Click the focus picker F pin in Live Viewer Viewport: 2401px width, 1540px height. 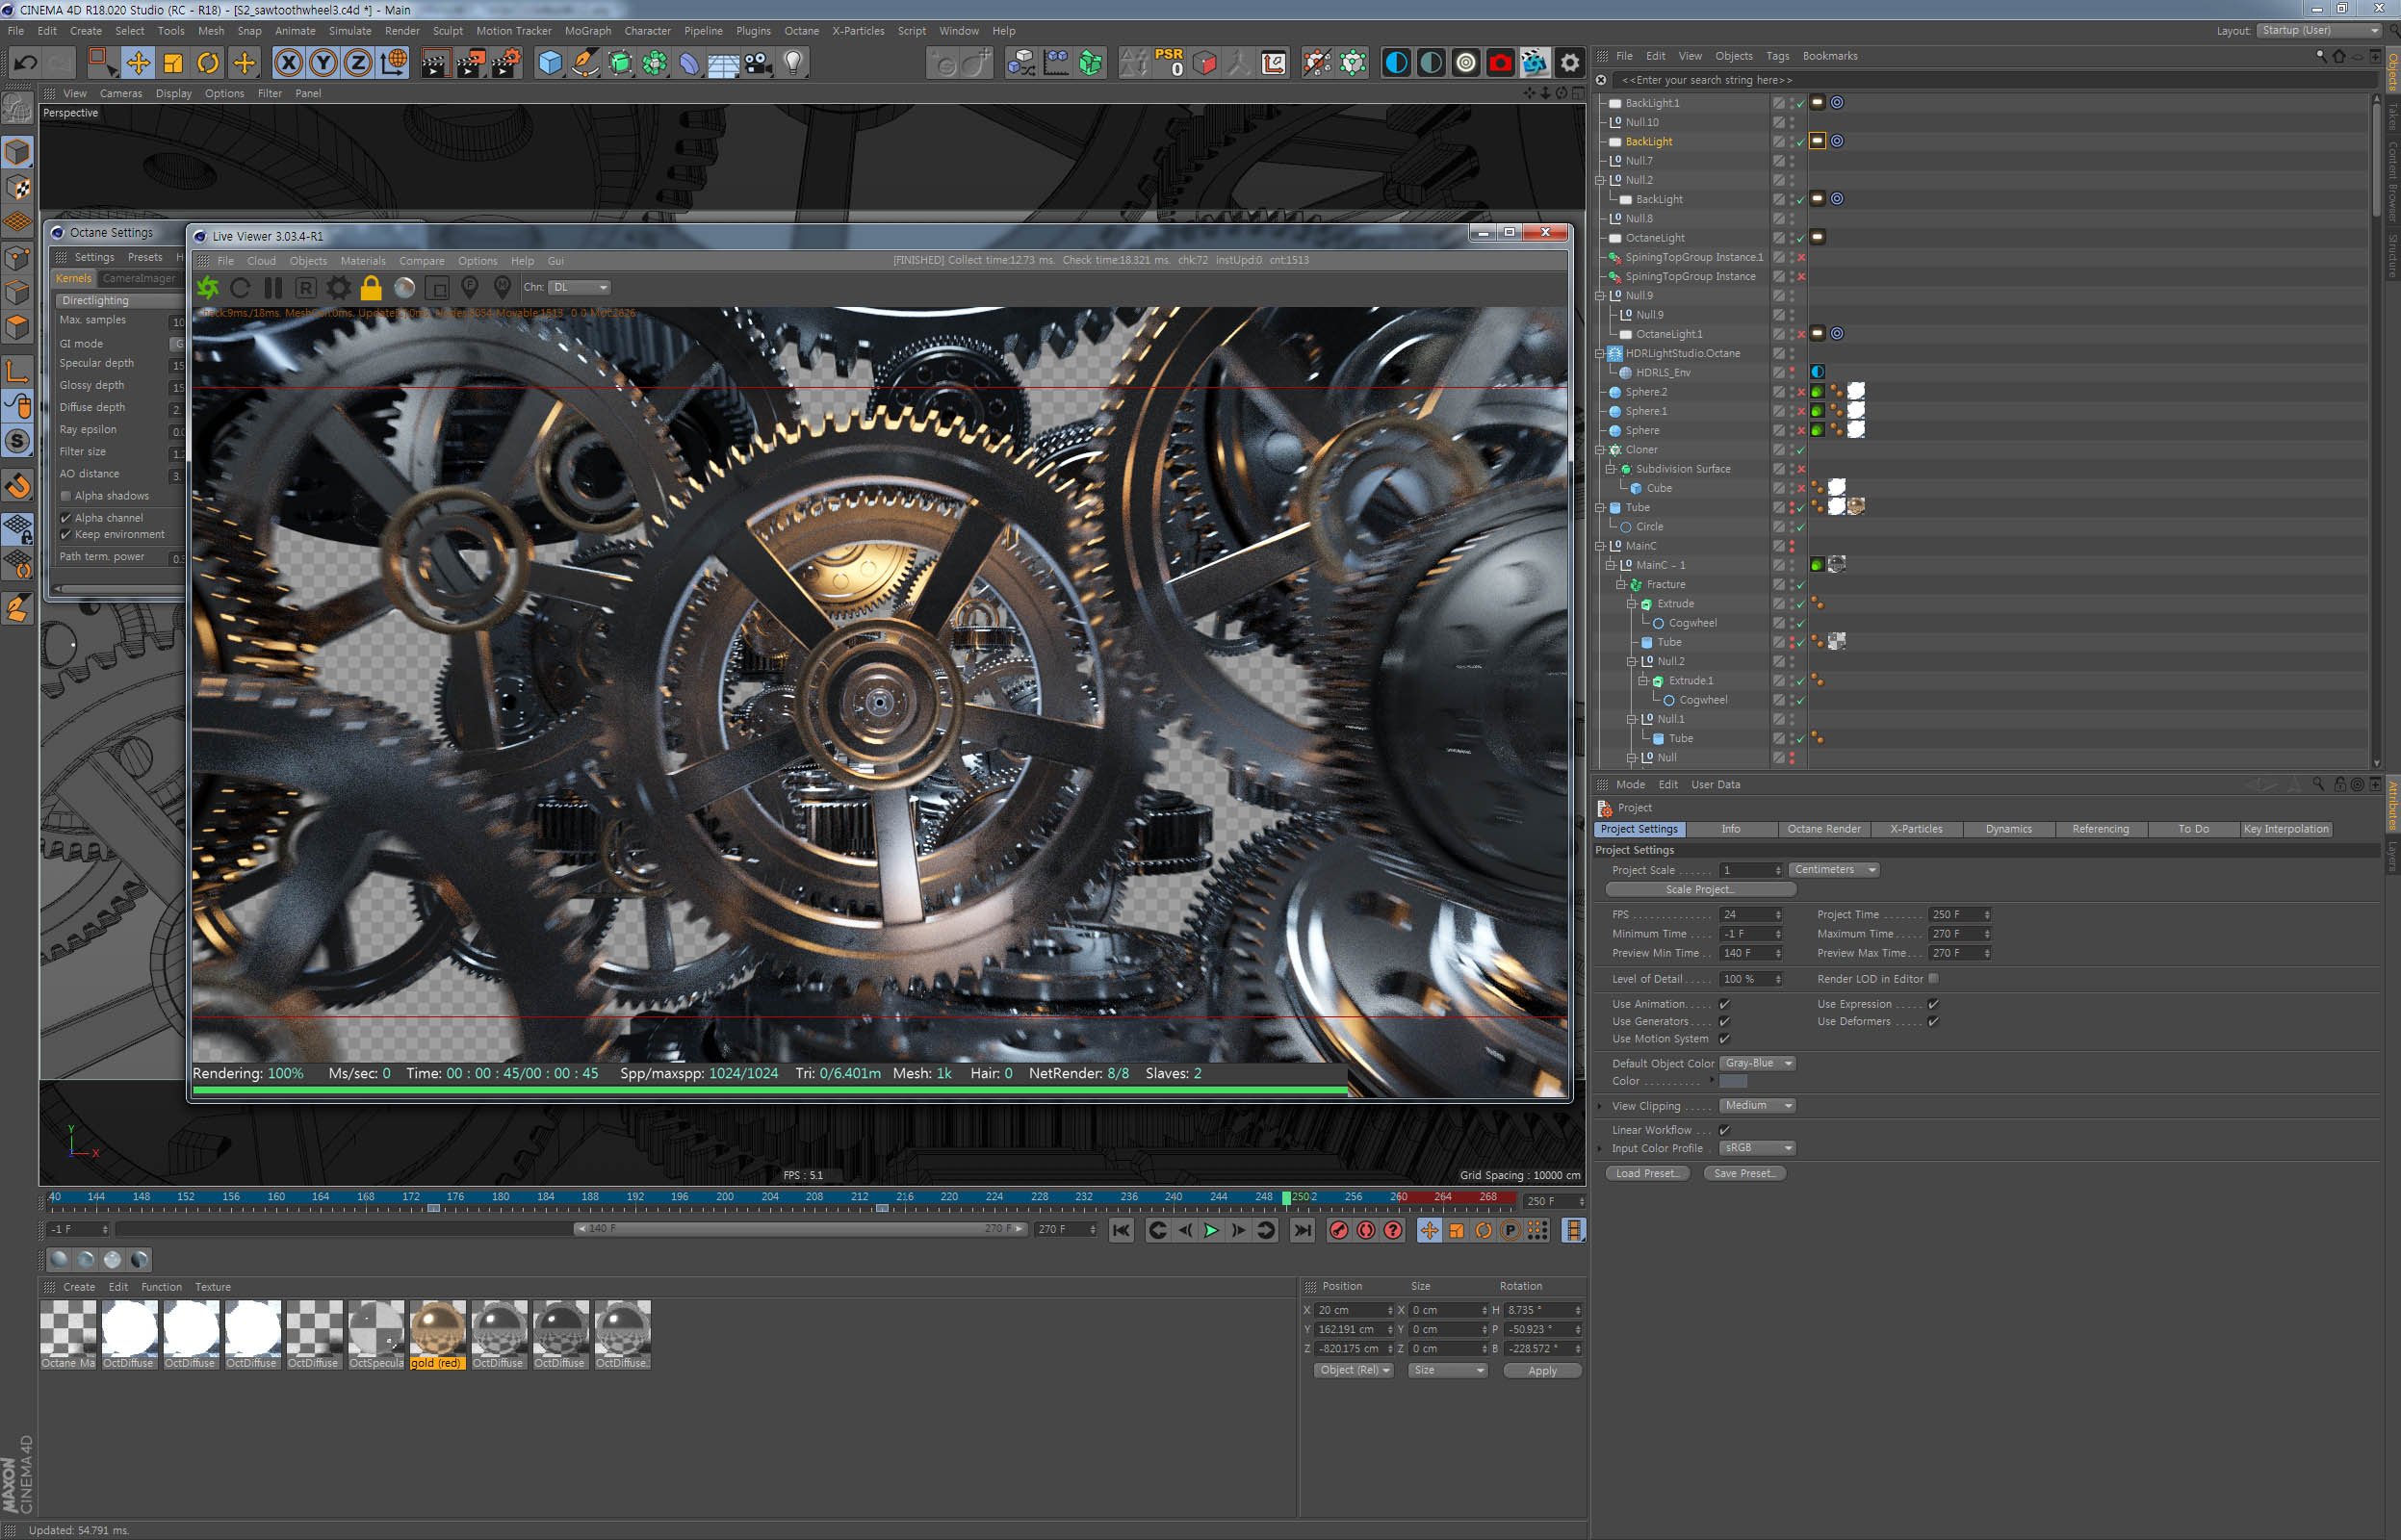tap(470, 288)
